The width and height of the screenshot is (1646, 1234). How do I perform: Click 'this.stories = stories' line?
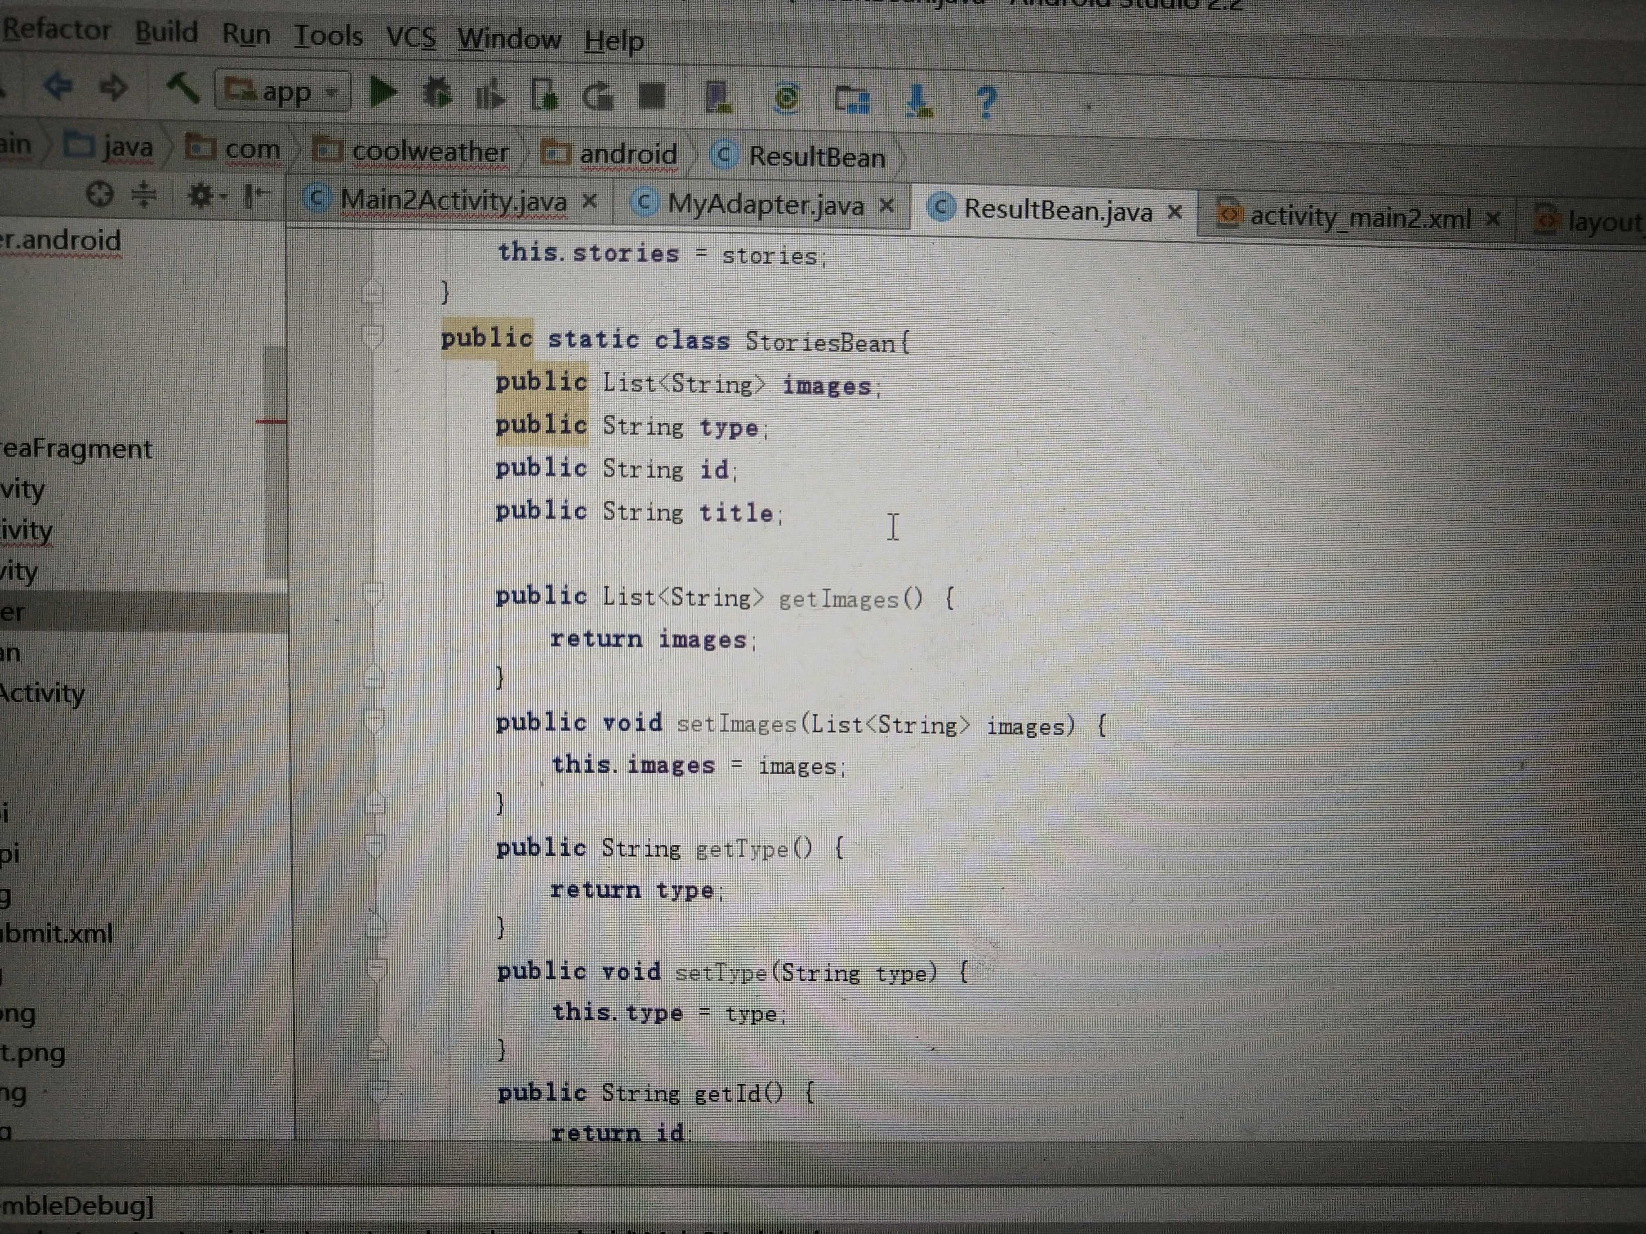[x=662, y=254]
